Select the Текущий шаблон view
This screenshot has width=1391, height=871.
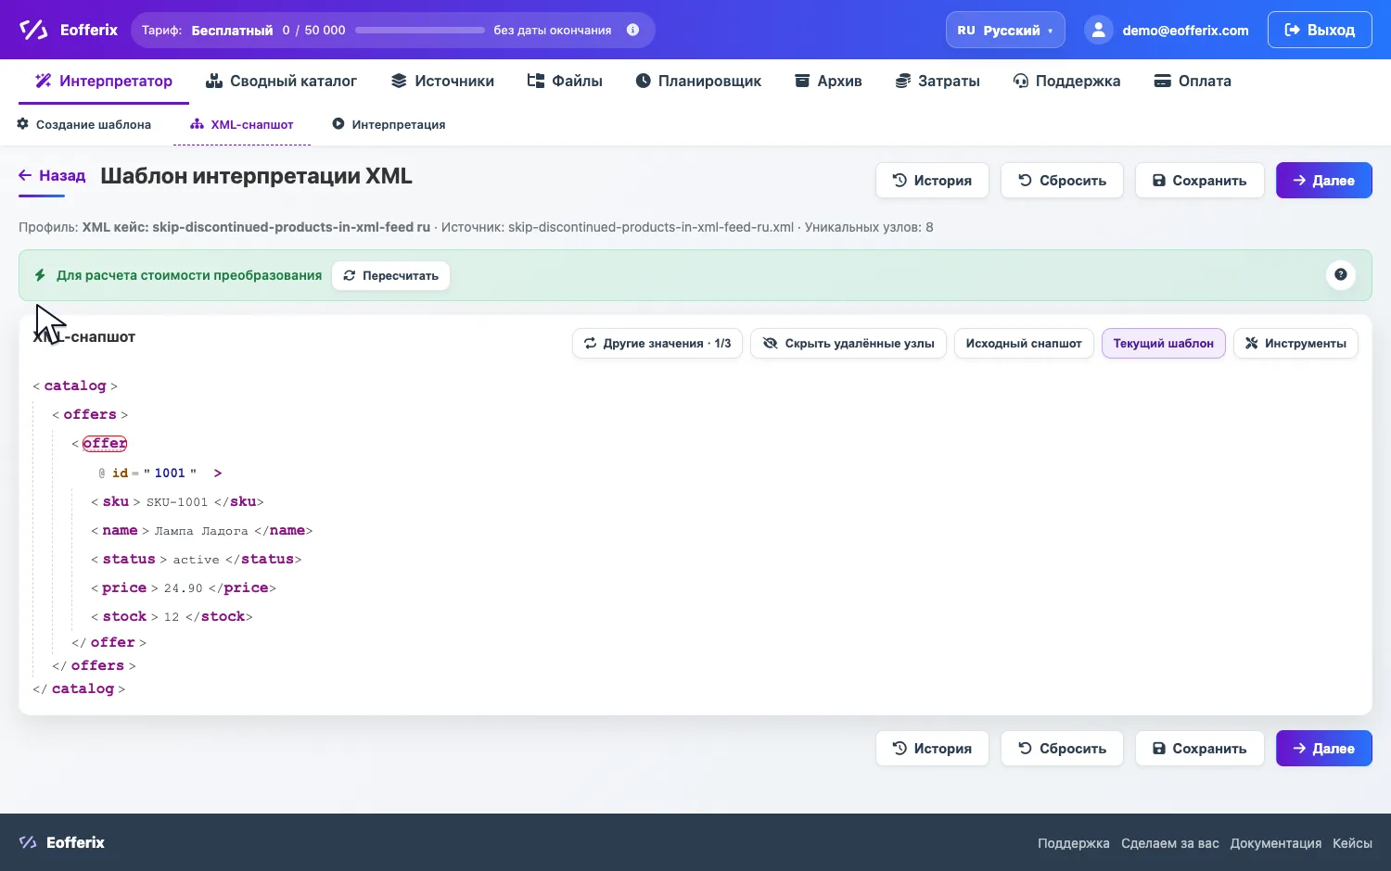pyautogui.click(x=1163, y=343)
